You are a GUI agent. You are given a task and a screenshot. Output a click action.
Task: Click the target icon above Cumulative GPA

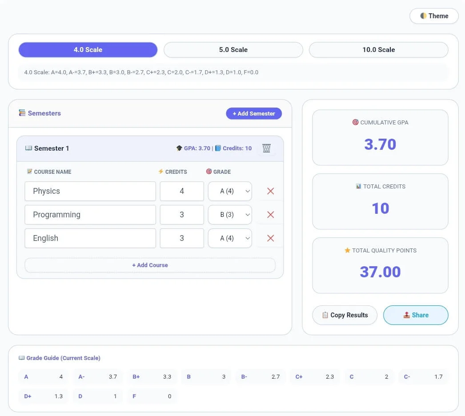tap(354, 122)
